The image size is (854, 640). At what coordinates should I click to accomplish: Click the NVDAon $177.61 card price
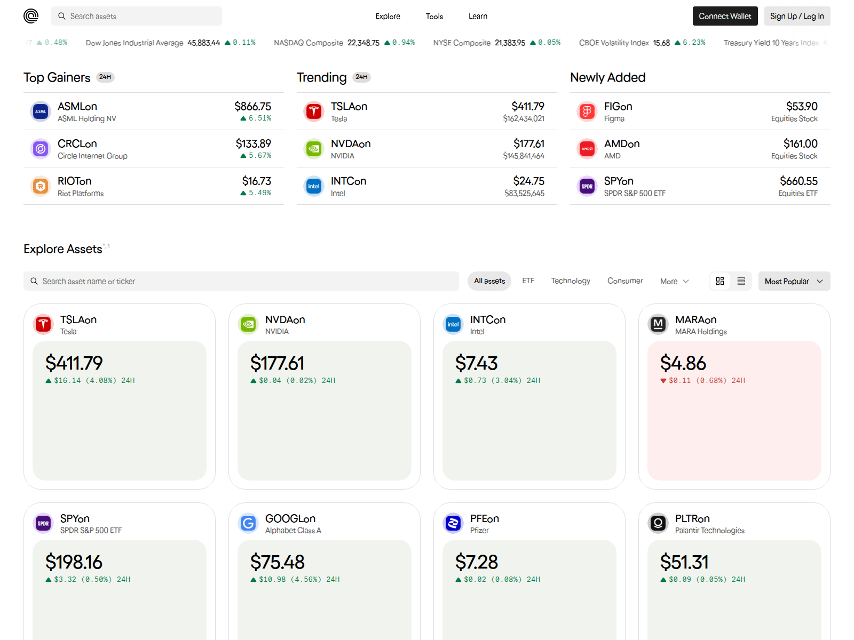click(278, 363)
